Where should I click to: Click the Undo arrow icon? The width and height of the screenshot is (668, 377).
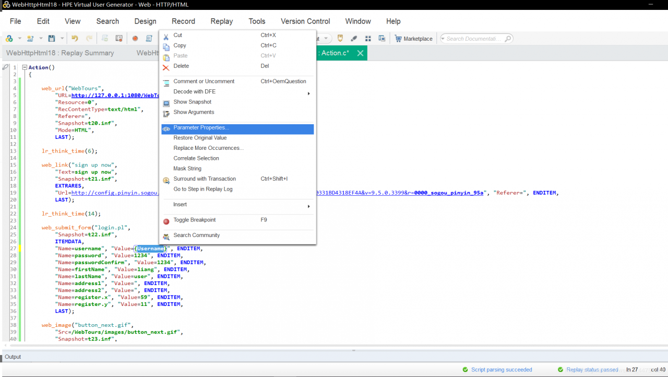75,39
